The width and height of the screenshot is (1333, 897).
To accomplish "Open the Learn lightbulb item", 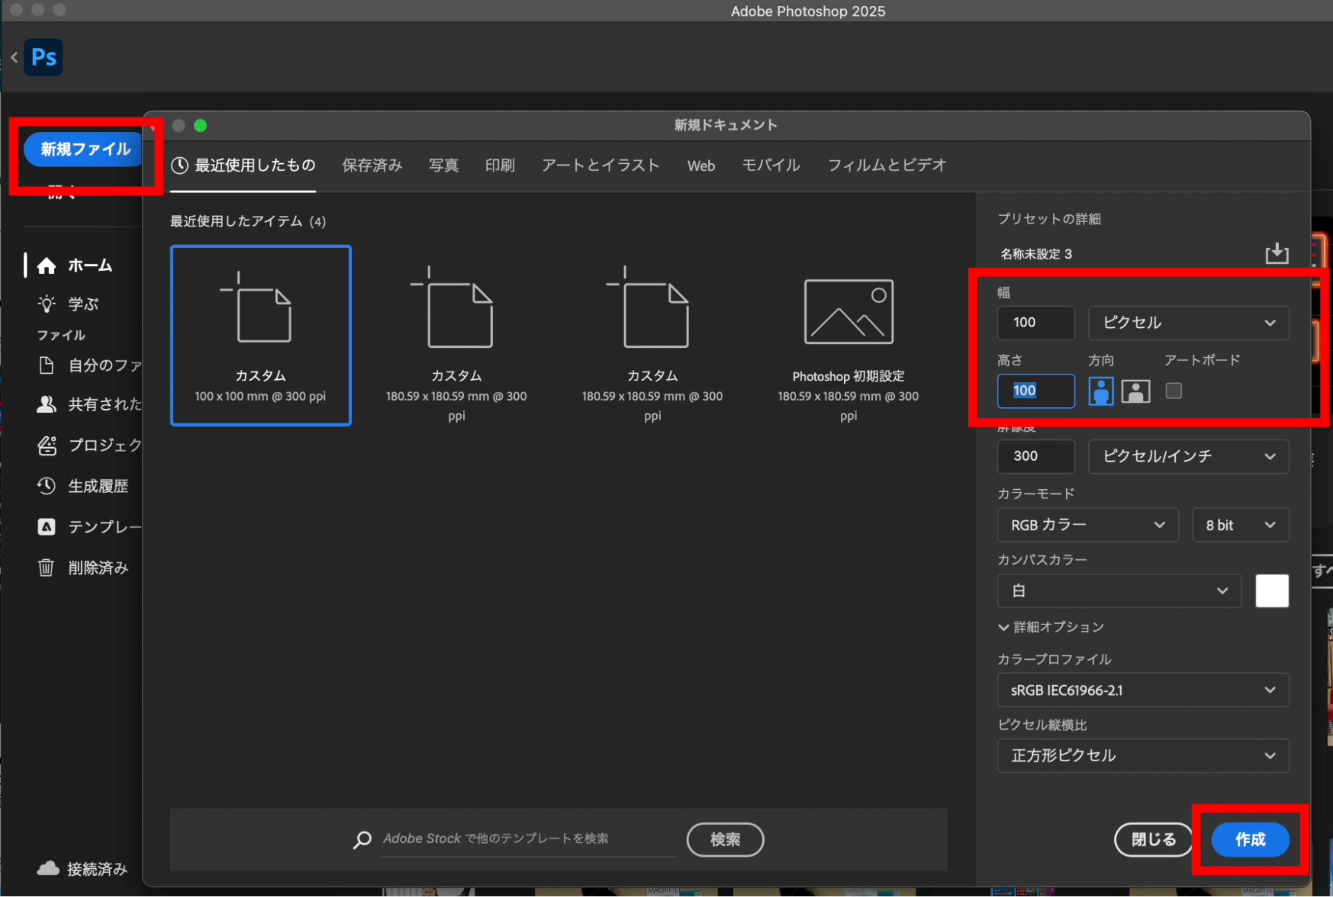I will tap(46, 304).
